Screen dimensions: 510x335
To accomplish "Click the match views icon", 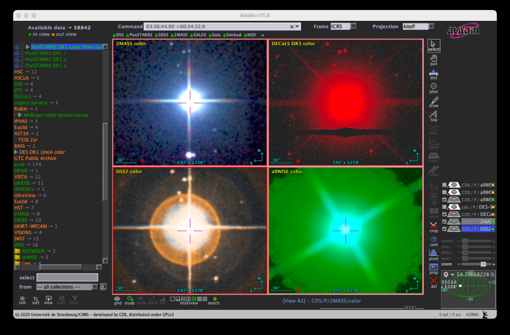I will pyautogui.click(x=214, y=300).
